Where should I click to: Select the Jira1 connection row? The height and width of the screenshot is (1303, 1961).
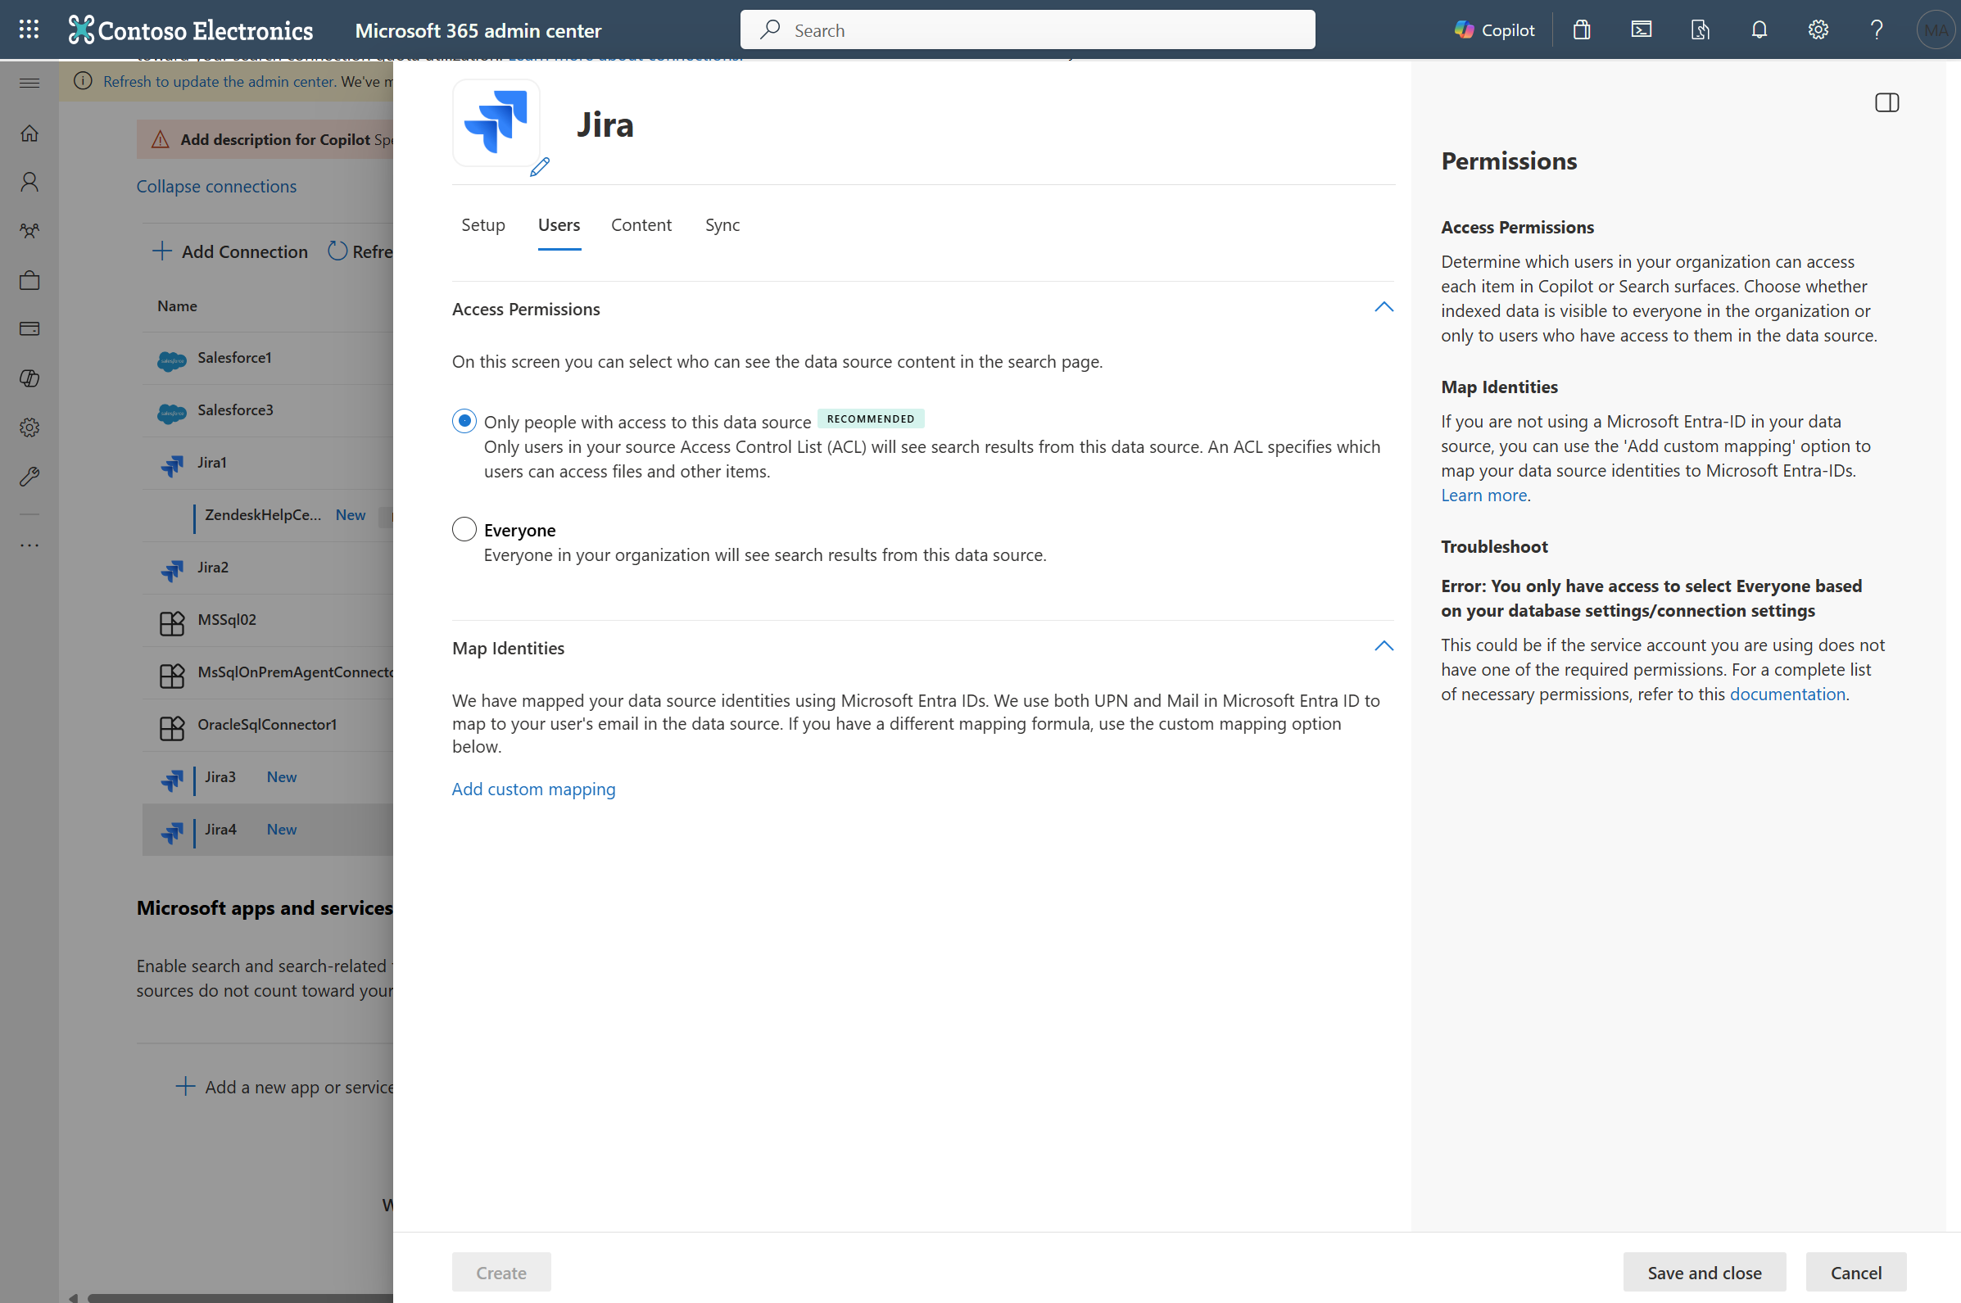(x=267, y=463)
